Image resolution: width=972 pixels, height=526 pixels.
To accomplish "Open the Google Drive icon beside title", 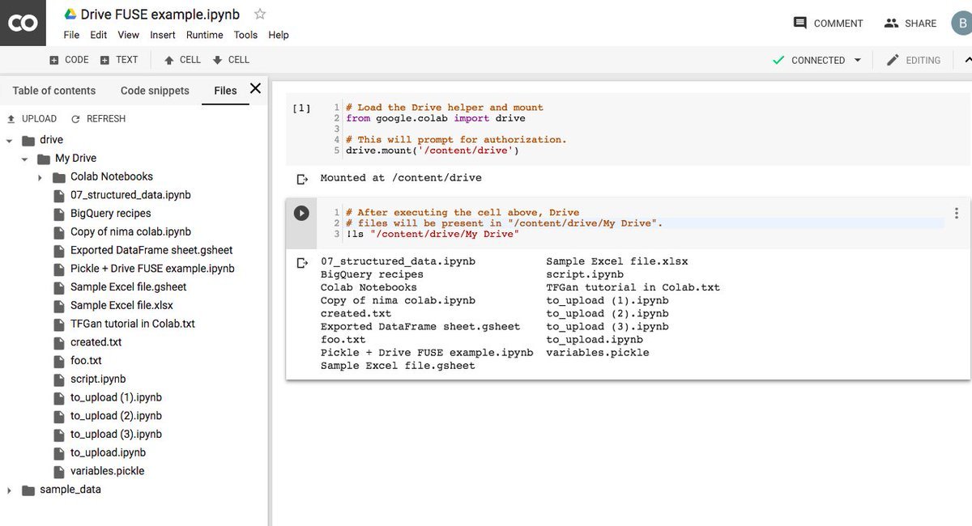I will click(x=70, y=15).
